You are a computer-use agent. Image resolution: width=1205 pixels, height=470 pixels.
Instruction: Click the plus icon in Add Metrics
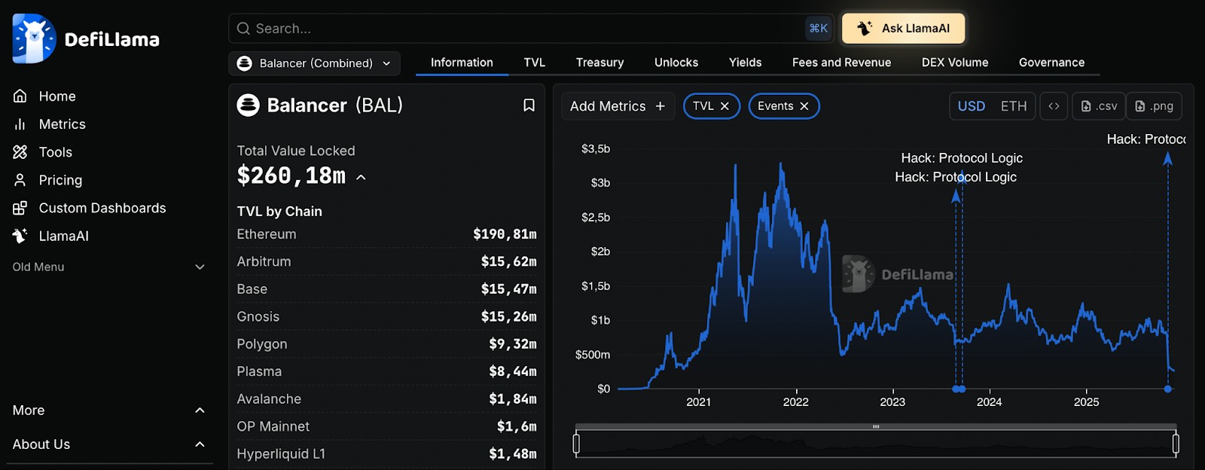pyautogui.click(x=660, y=106)
